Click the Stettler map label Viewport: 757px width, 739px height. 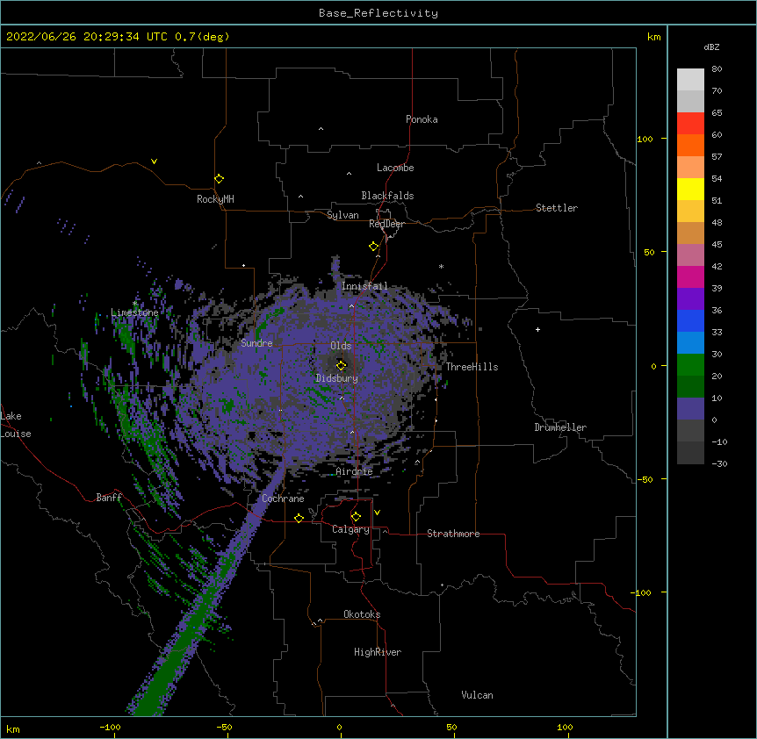556,208
